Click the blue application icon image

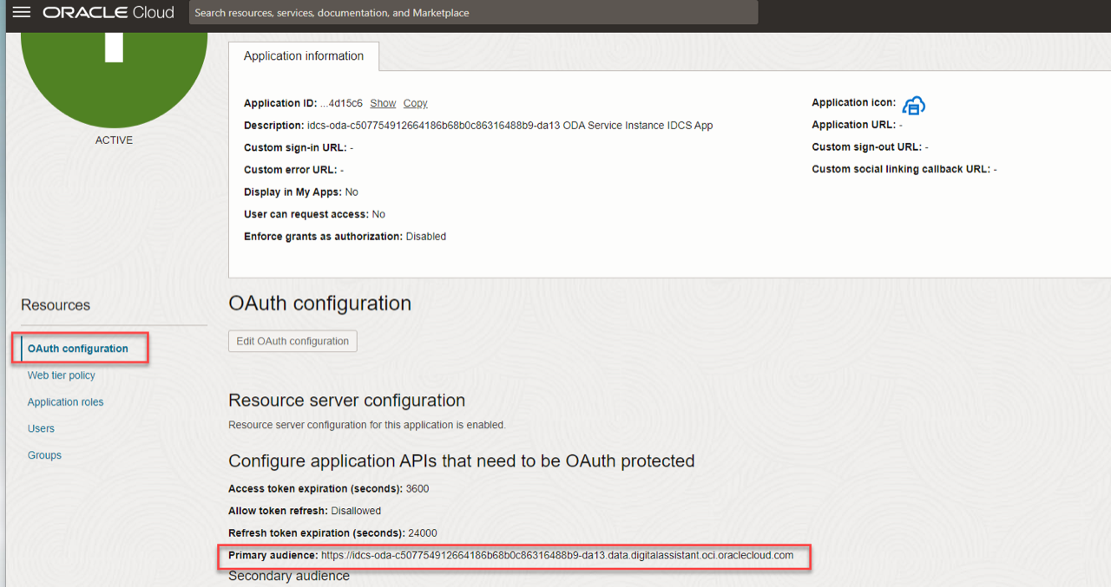pos(913,105)
